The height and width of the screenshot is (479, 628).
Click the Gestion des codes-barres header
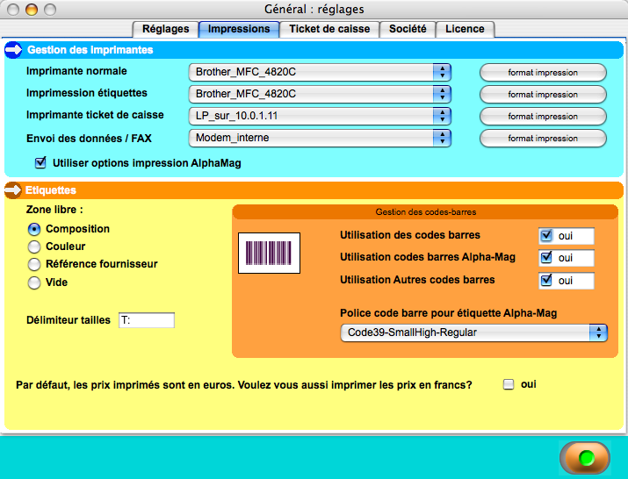425,212
